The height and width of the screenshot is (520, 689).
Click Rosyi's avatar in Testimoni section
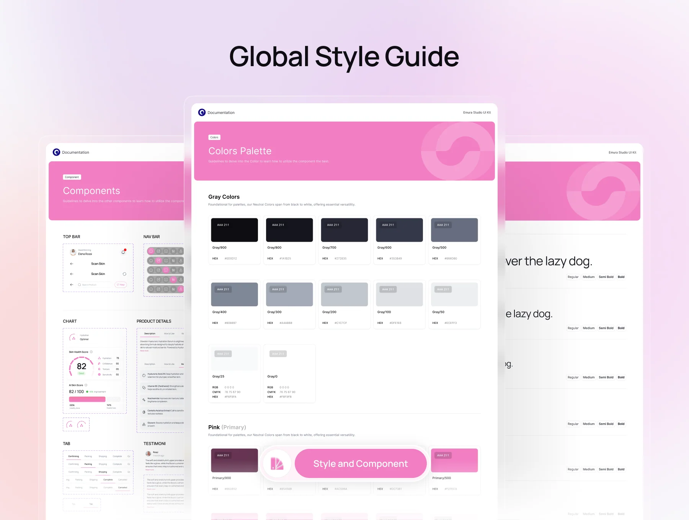pyautogui.click(x=148, y=453)
